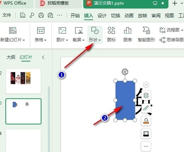Viewport: 184px width, 152px height.
Task: Open the Smart Graphics (智能图形) tool
Action: (146, 34)
